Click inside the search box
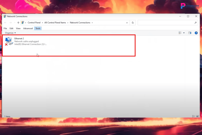Viewport: 202px width, 135px height. point(165,23)
